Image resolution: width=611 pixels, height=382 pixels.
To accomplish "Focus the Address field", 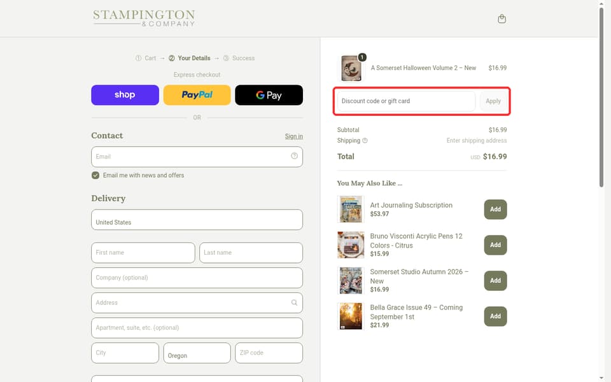I will (x=197, y=302).
